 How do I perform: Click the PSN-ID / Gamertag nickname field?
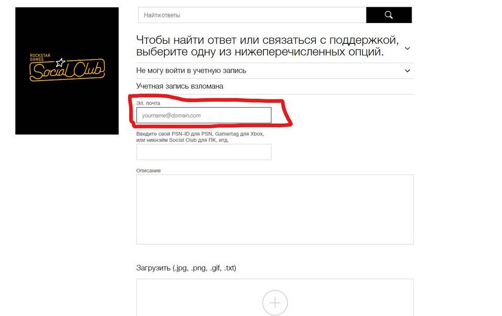pyautogui.click(x=203, y=152)
